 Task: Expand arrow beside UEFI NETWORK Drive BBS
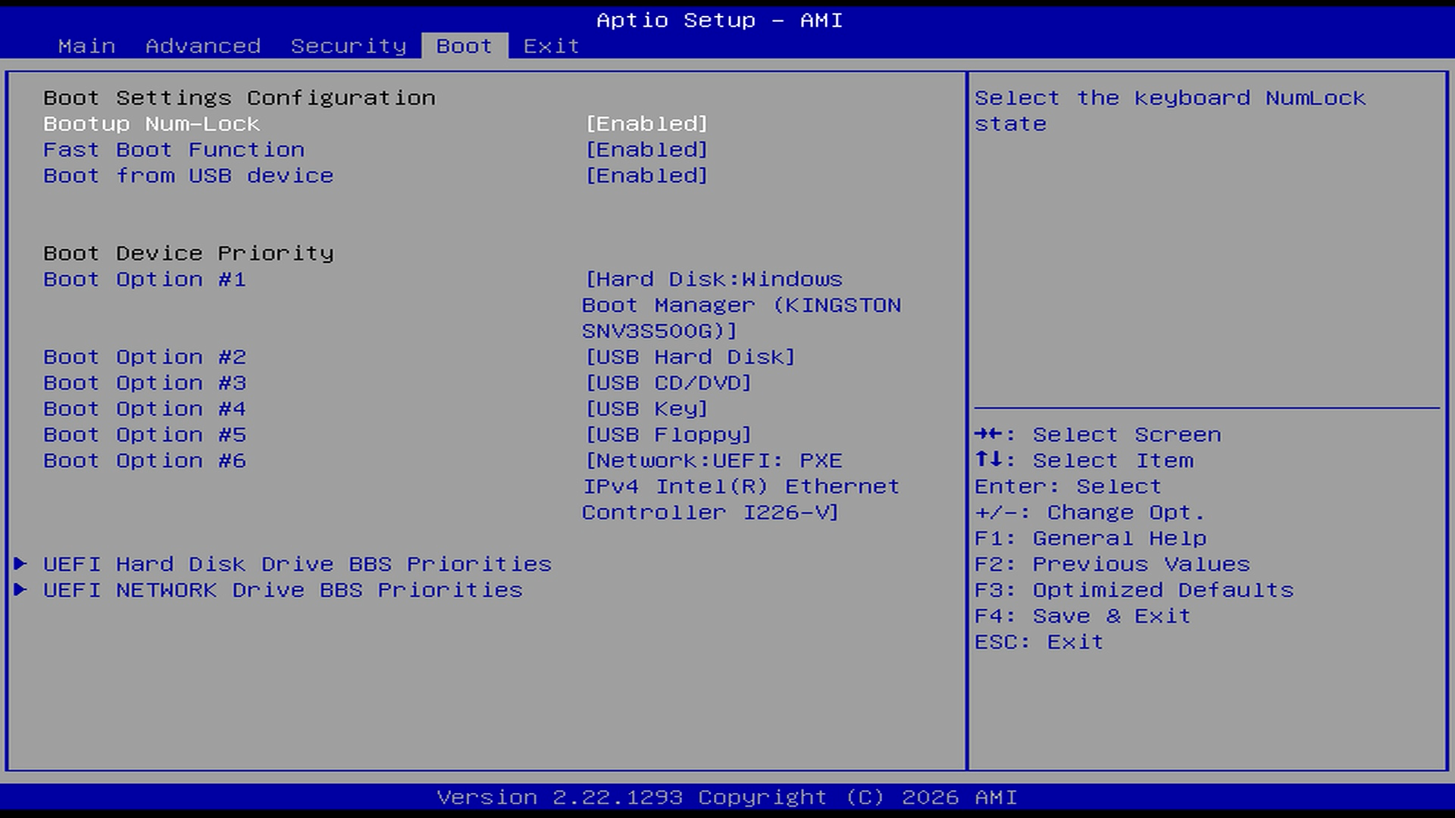pyautogui.click(x=20, y=589)
